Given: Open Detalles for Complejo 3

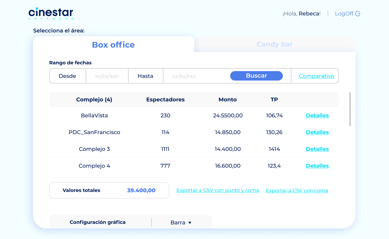Looking at the screenshot, I should pyautogui.click(x=317, y=149).
